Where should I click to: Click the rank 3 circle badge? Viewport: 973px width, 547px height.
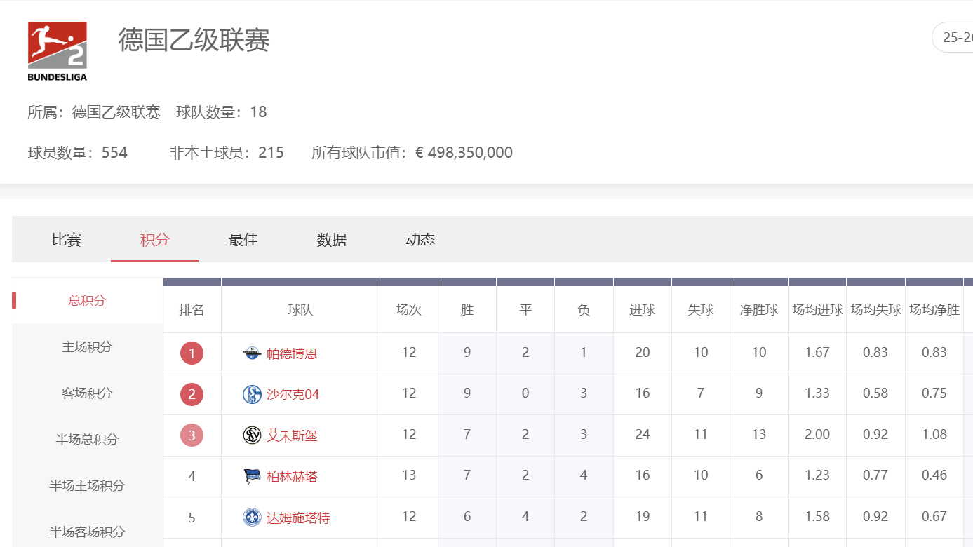pyautogui.click(x=192, y=435)
